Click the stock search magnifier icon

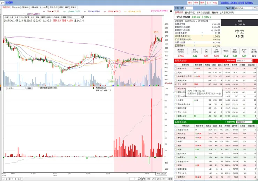tap(1, 3)
